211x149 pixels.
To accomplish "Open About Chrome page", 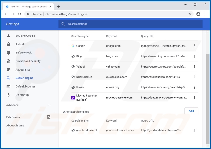I will (x=15, y=125).
